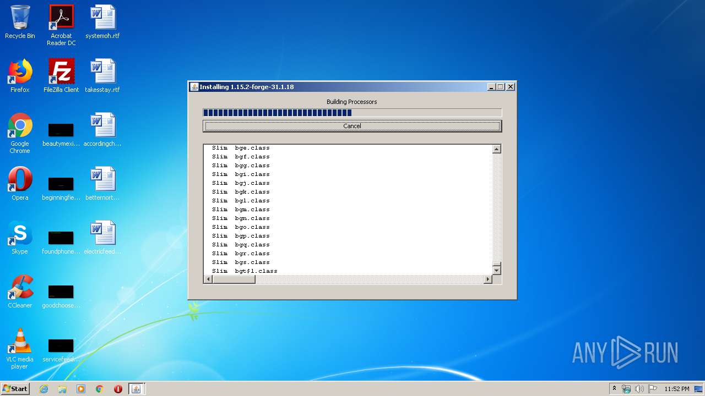
Task: Select beginningfie... desktop file
Action: (x=61, y=188)
